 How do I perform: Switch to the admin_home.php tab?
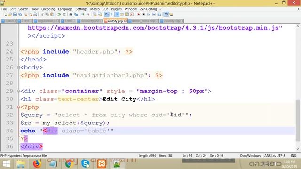pos(143,21)
